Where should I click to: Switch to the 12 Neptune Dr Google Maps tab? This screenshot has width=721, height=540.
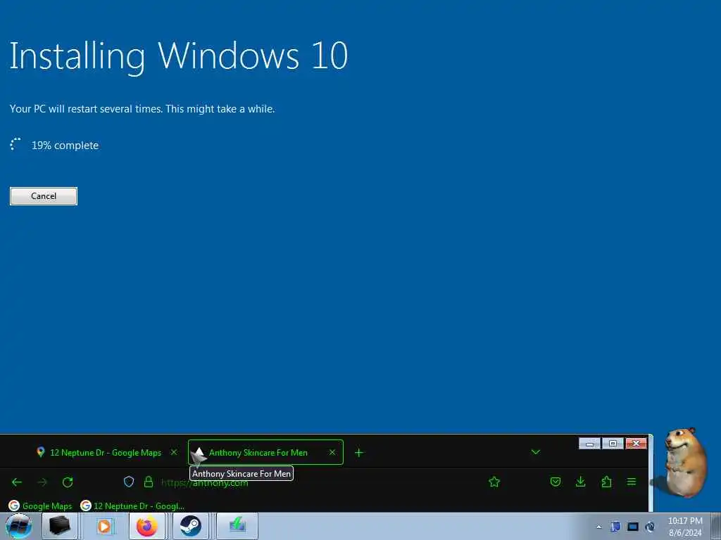(106, 452)
